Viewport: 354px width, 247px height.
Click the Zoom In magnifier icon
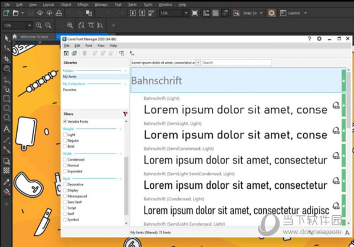point(39,25)
